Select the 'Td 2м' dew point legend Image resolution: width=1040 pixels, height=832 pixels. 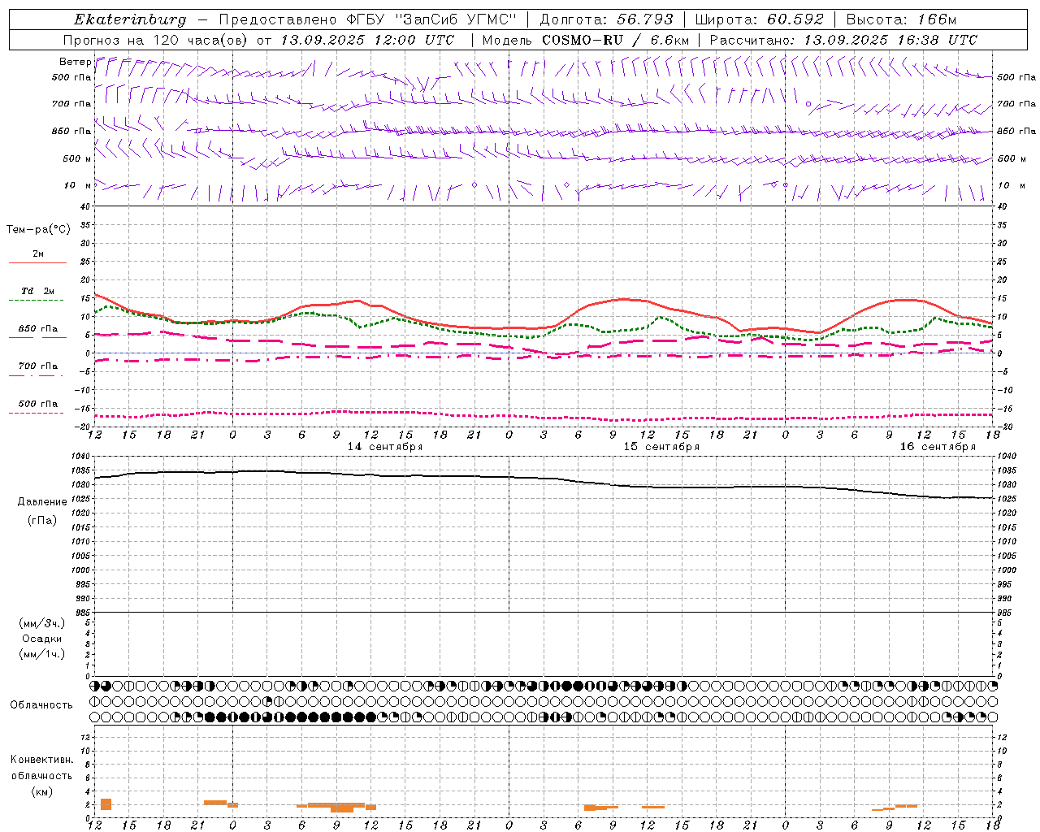38,291
